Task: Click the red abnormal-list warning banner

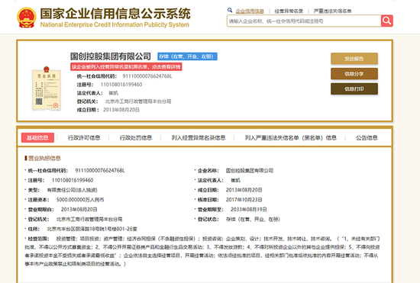Action: [126, 67]
